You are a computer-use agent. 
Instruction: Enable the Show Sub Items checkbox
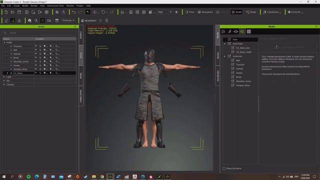[224, 168]
